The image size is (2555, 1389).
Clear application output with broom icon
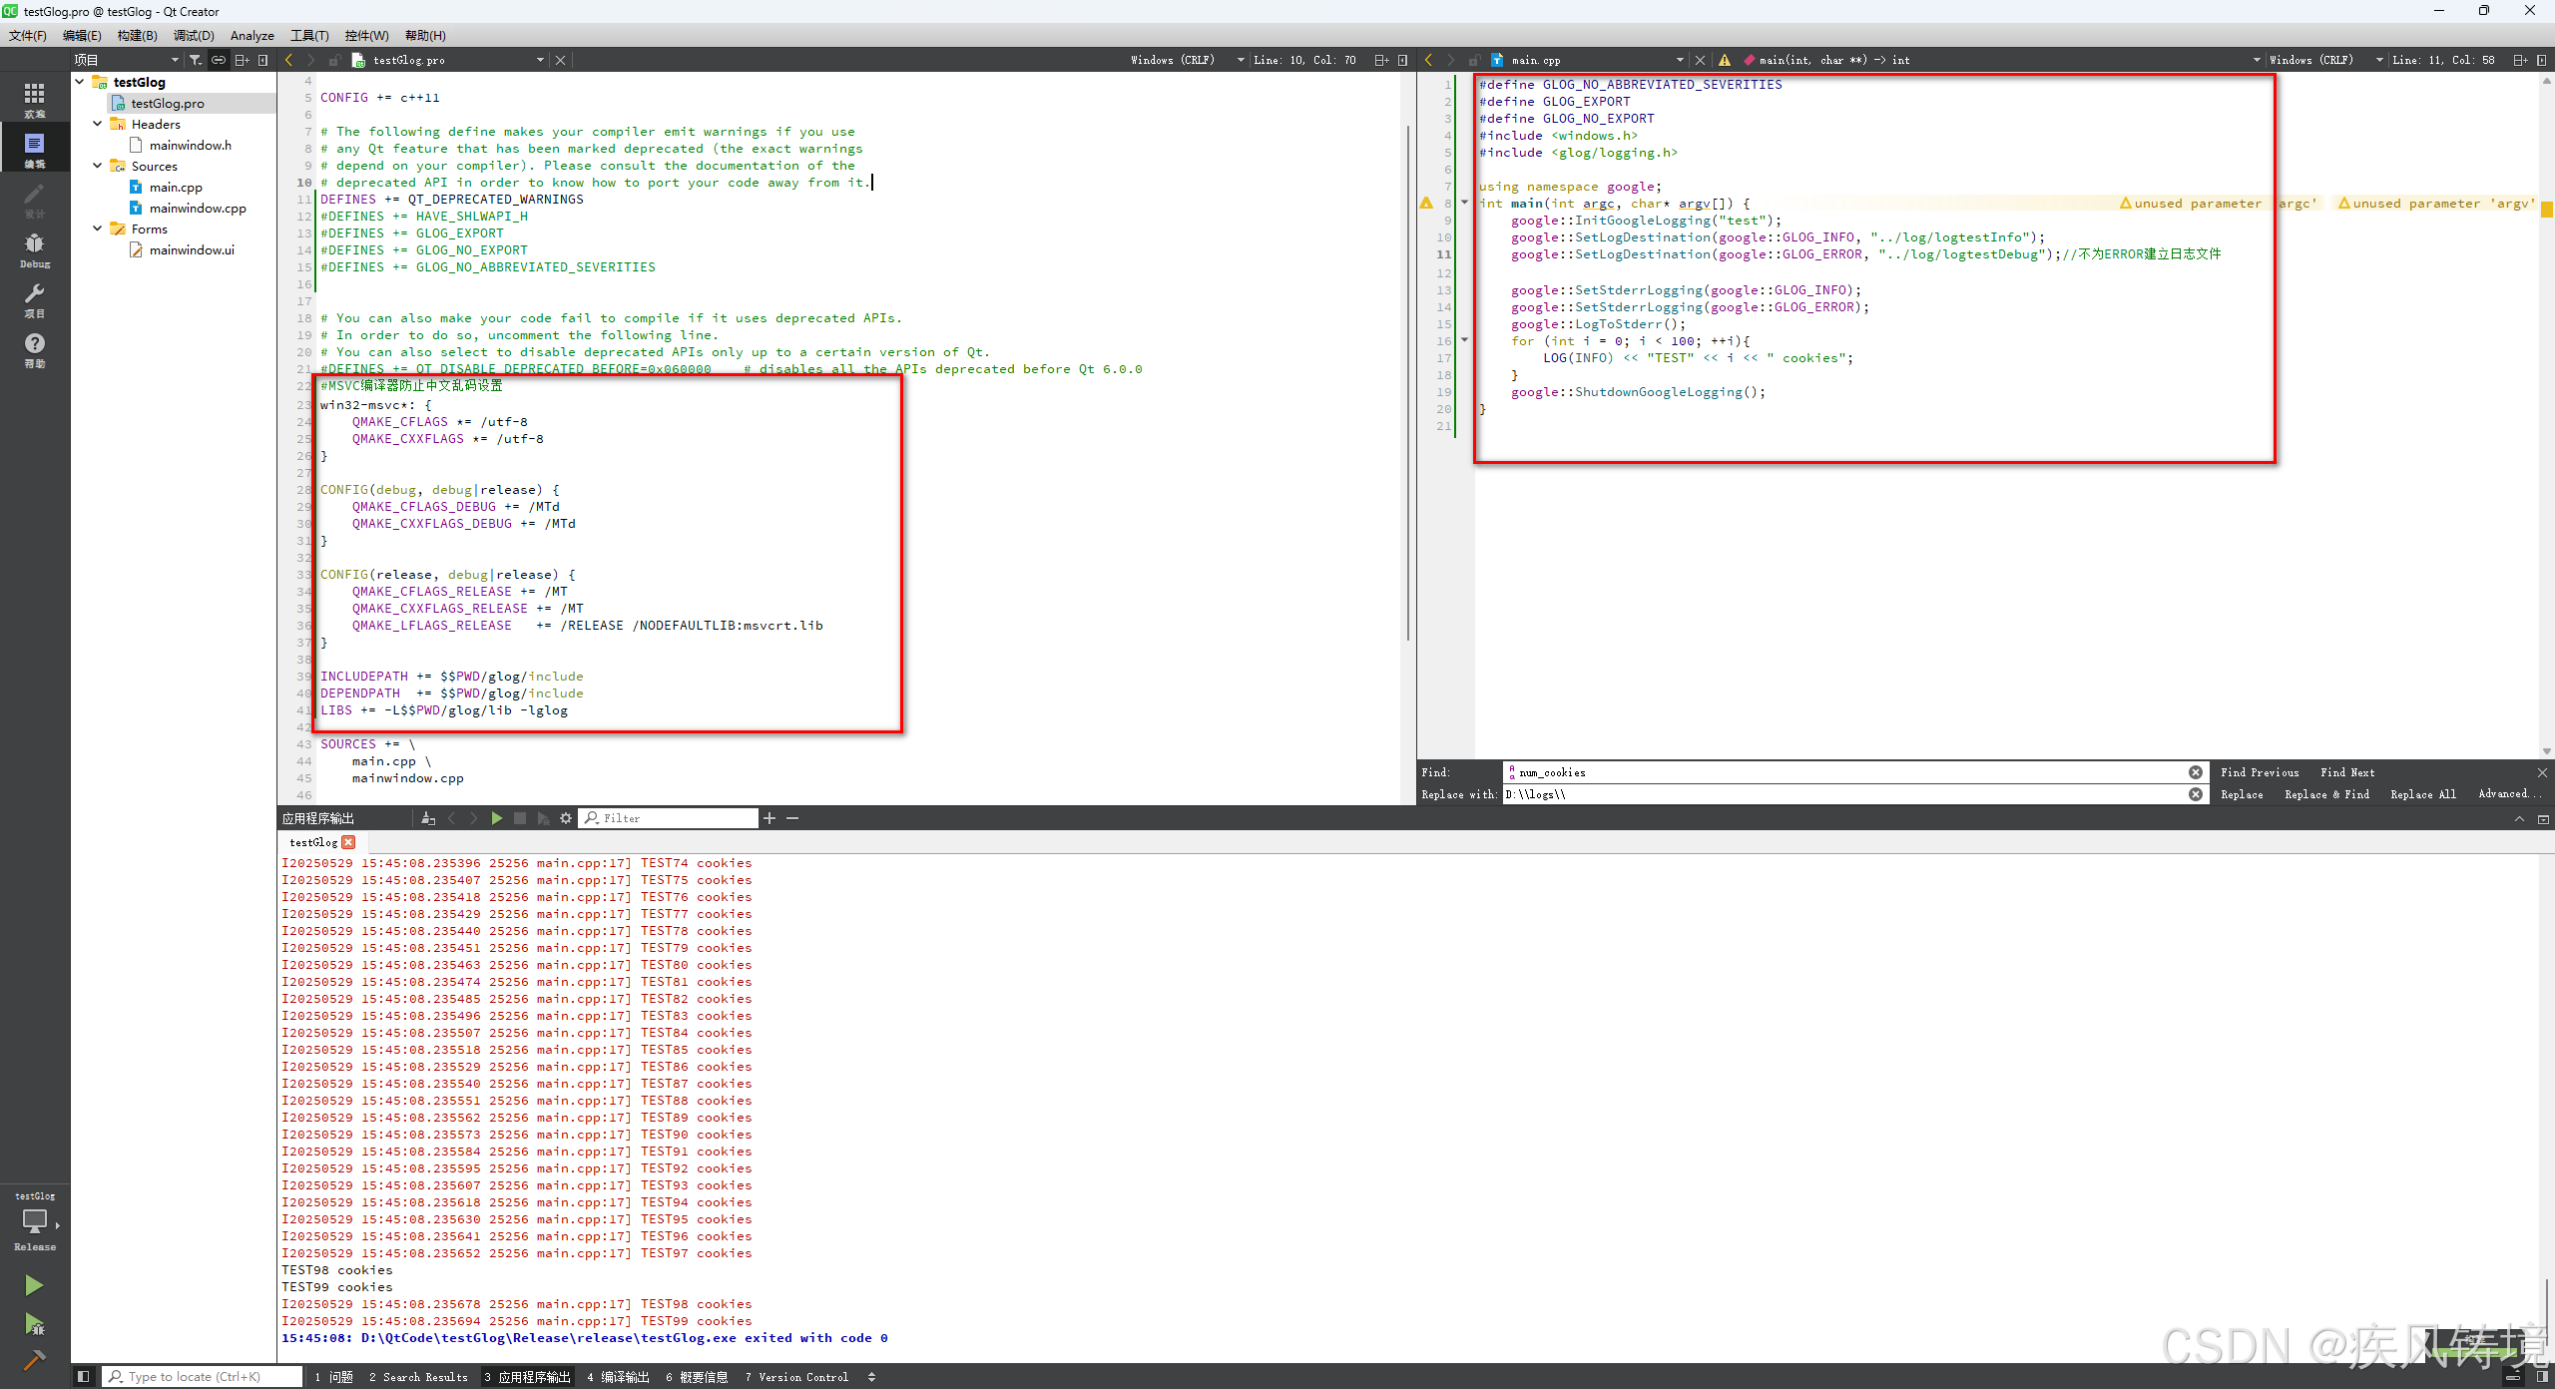428,818
